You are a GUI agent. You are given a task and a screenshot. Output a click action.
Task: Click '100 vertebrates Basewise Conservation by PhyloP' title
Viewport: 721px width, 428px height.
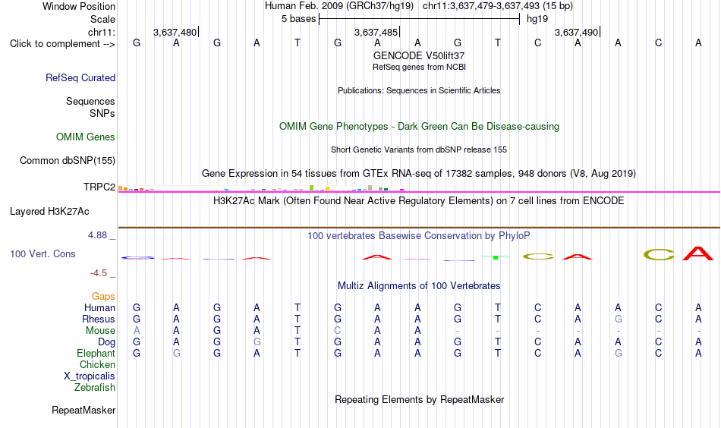tap(419, 236)
